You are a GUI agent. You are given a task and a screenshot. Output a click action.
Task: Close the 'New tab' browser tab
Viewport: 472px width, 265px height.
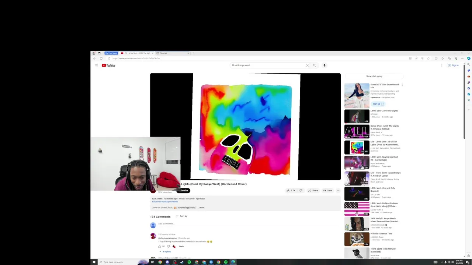pyautogui.click(x=188, y=53)
